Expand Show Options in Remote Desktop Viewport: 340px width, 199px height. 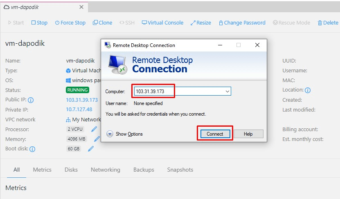[x=124, y=134]
